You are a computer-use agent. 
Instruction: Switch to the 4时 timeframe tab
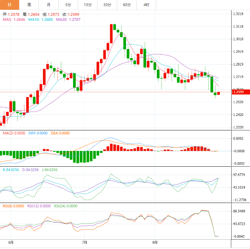(x=146, y=5)
